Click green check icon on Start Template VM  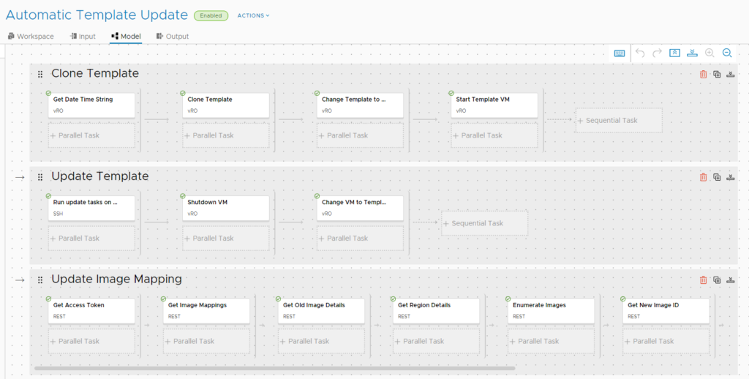(451, 93)
